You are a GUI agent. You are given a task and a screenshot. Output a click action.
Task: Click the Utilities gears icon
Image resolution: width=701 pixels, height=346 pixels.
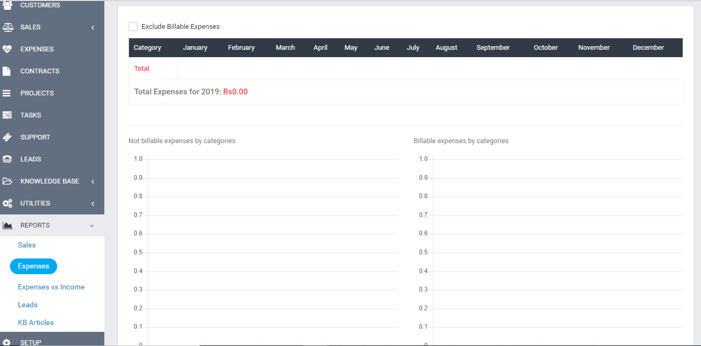click(x=7, y=203)
